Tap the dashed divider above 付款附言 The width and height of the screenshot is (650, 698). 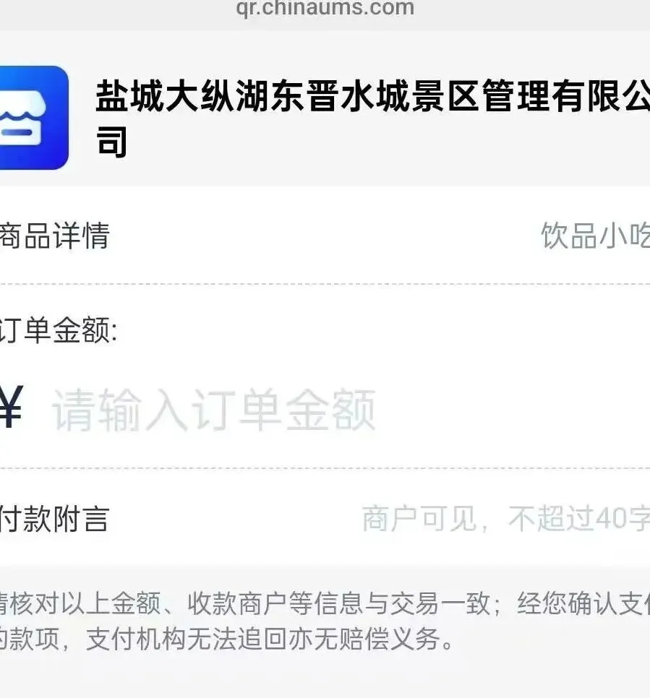tap(325, 468)
